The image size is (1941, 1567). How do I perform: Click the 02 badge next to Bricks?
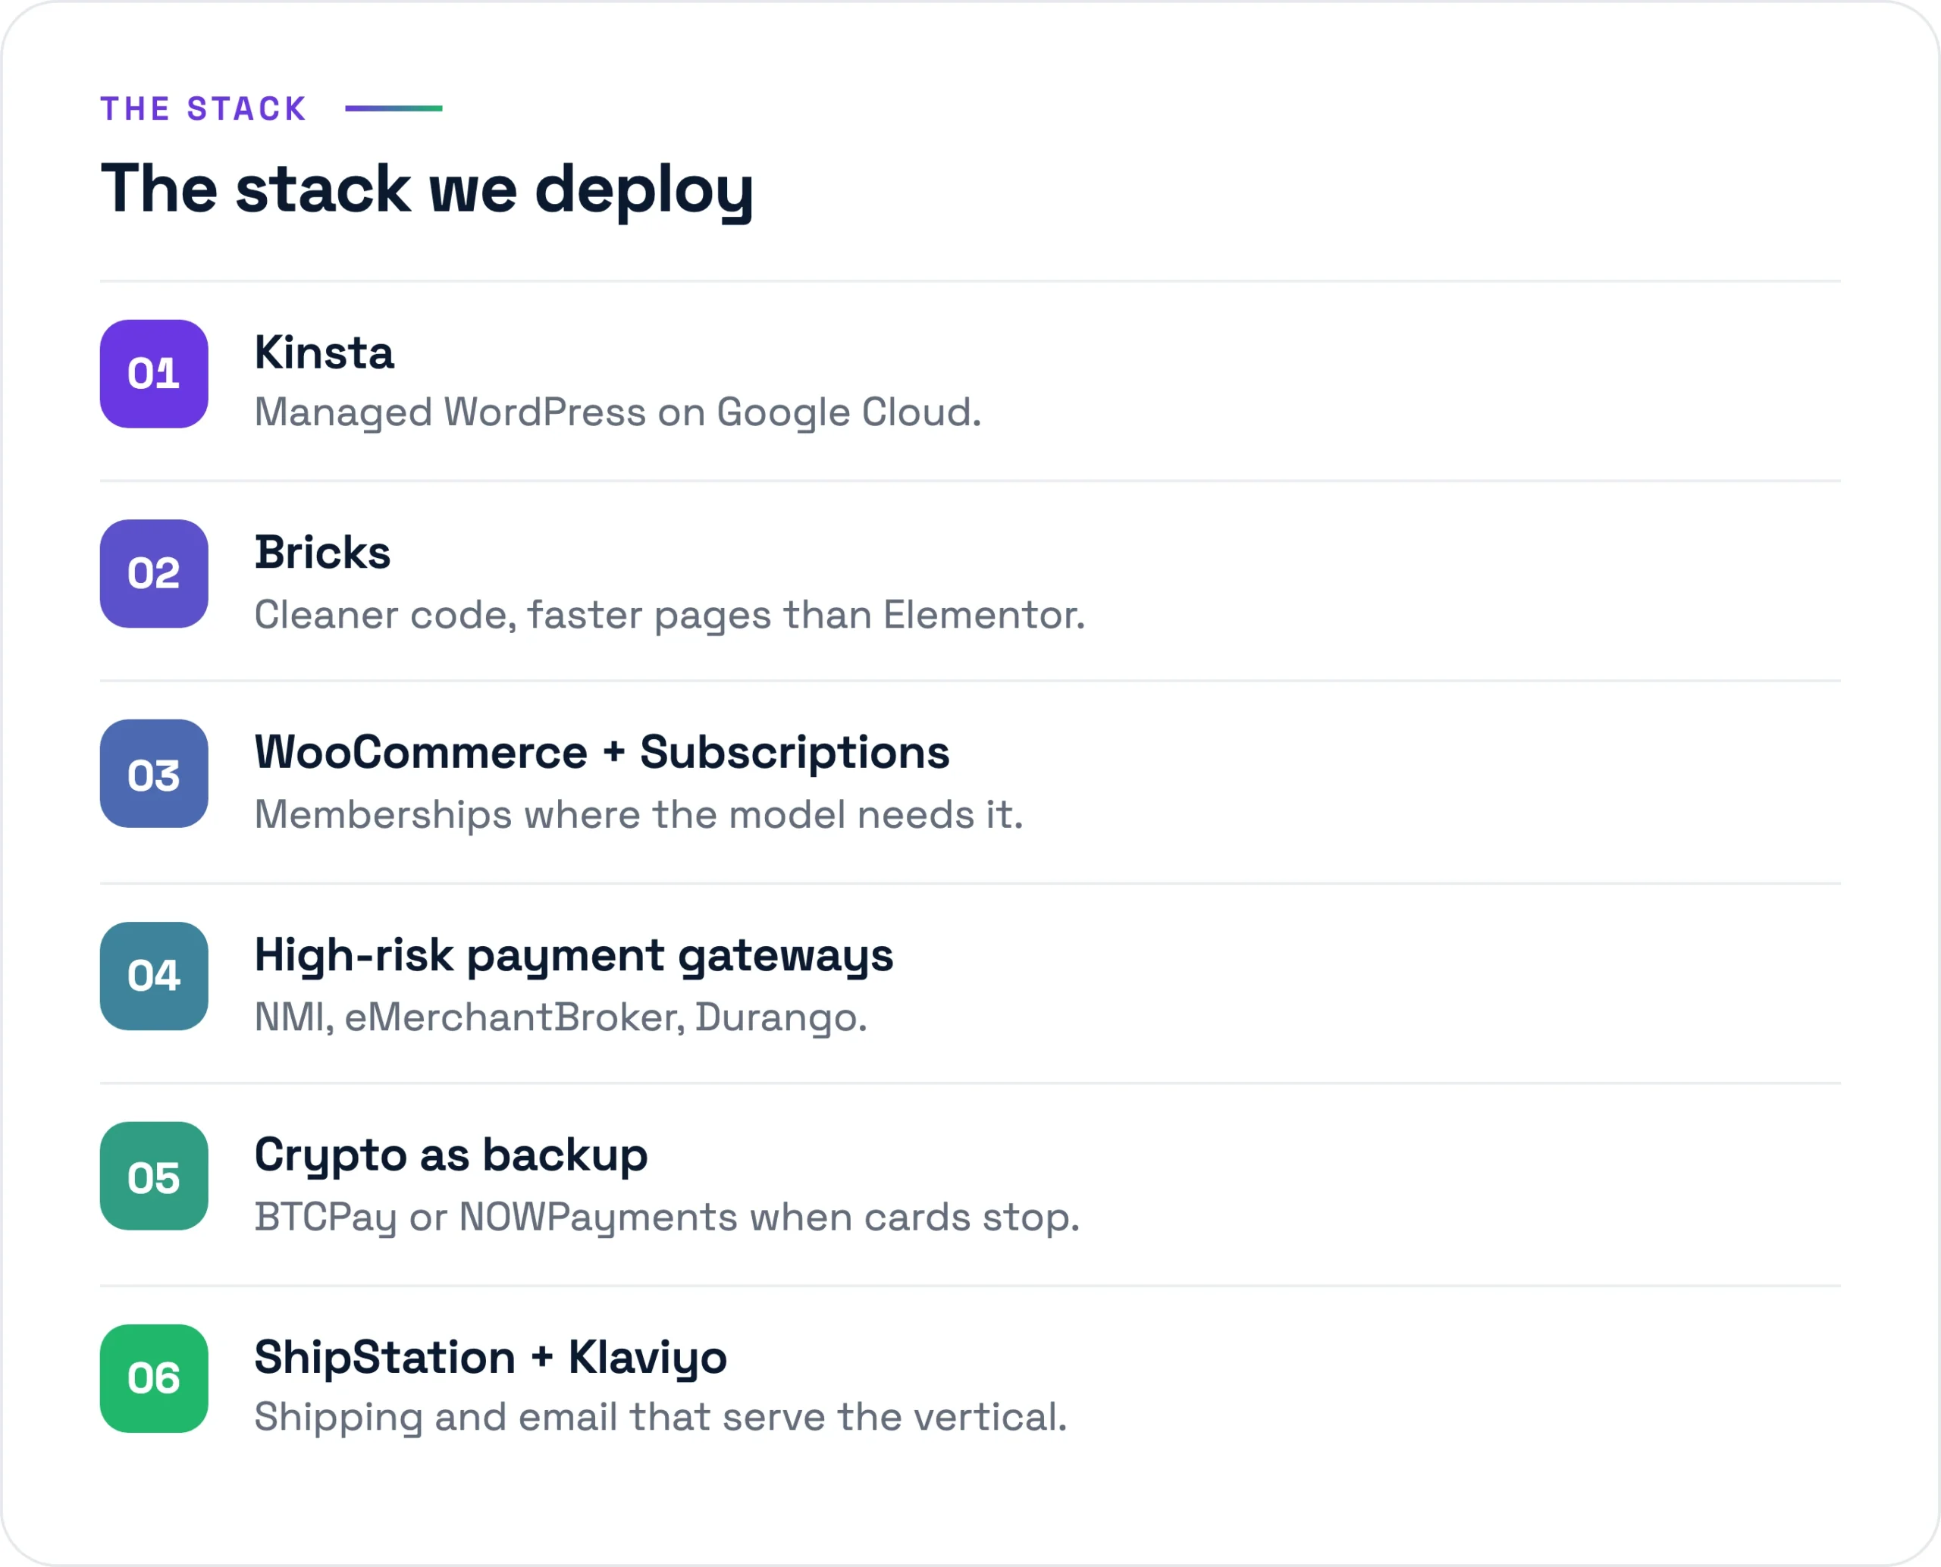155,573
